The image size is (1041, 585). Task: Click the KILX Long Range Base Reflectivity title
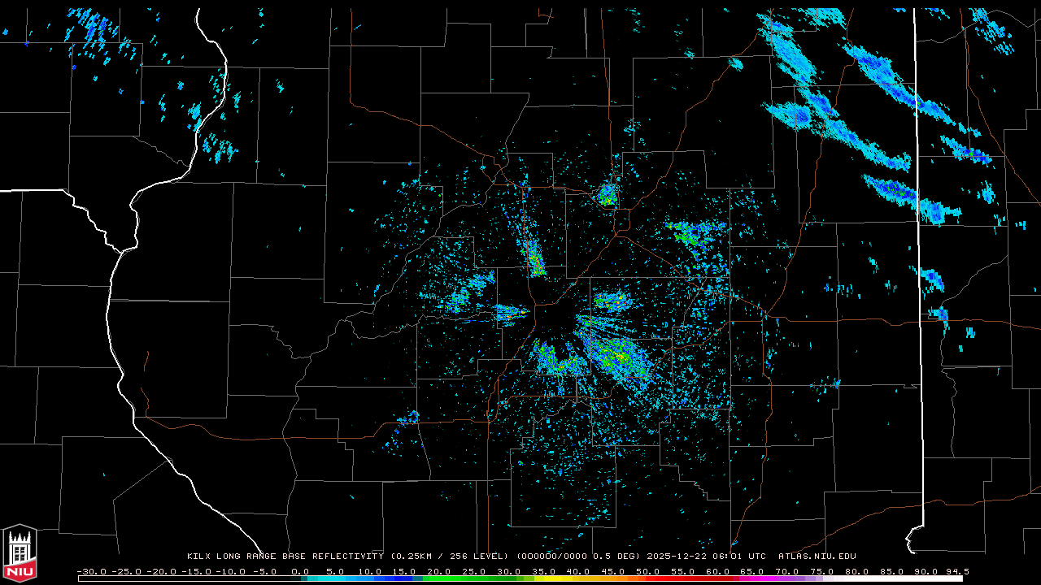pyautogui.click(x=285, y=557)
